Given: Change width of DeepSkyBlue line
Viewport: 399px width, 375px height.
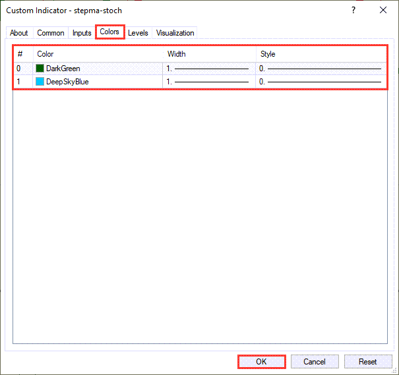Looking at the screenshot, I should coord(209,82).
